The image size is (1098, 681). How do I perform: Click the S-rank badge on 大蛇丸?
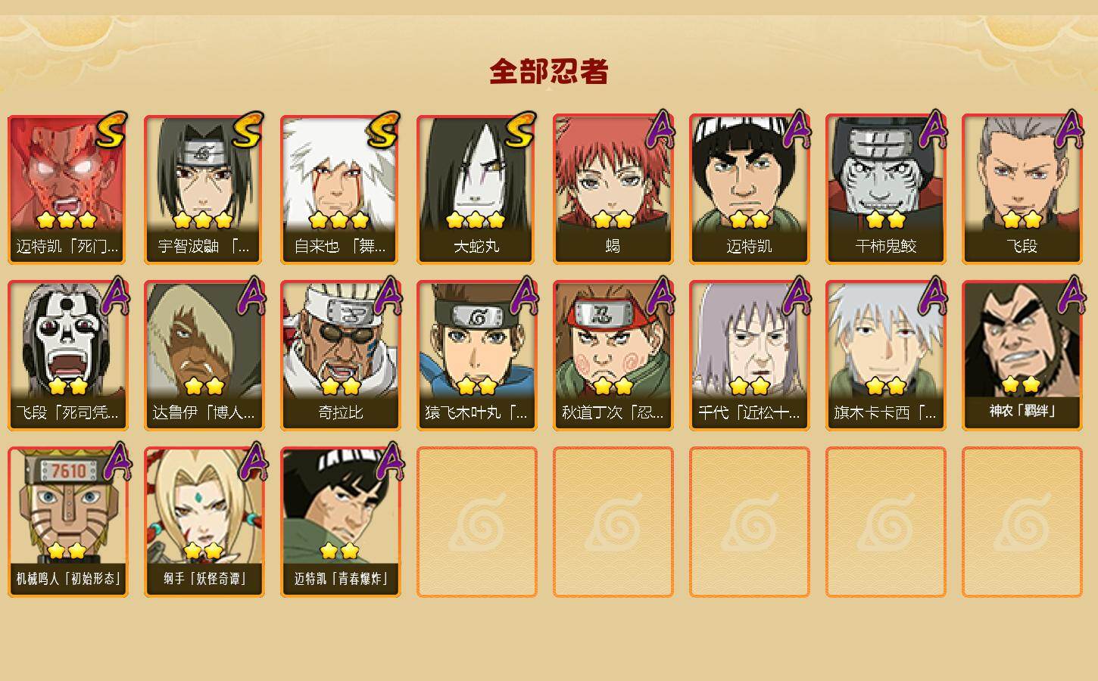(x=520, y=130)
